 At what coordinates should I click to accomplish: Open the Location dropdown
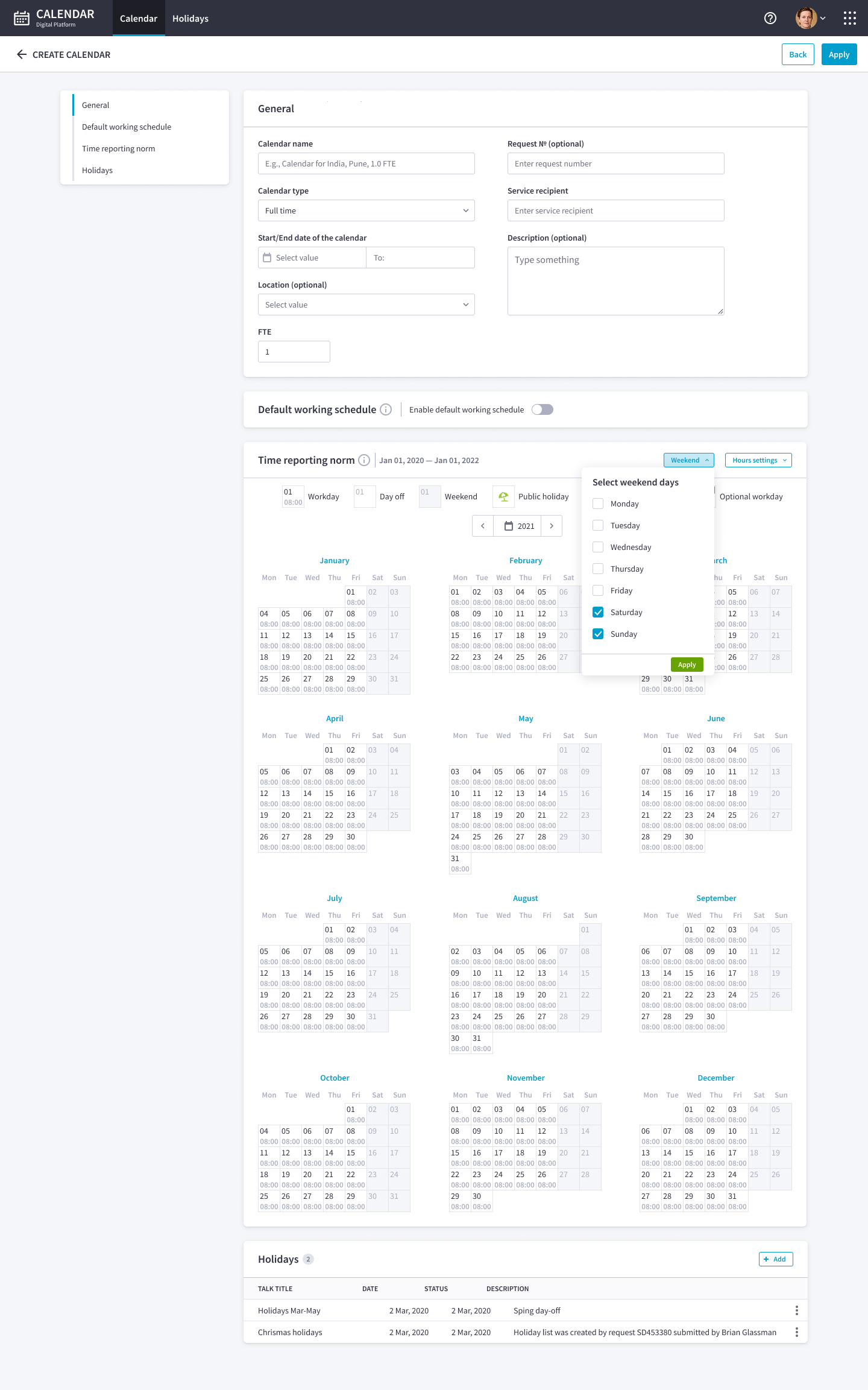(x=366, y=305)
